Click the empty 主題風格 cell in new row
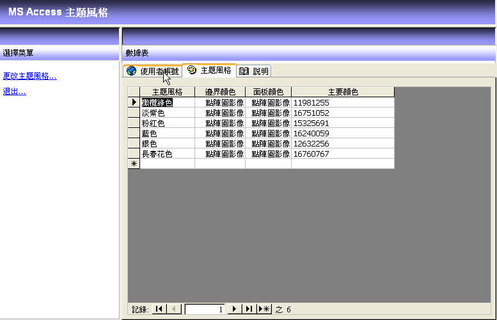497x320 pixels. pyautogui.click(x=167, y=164)
